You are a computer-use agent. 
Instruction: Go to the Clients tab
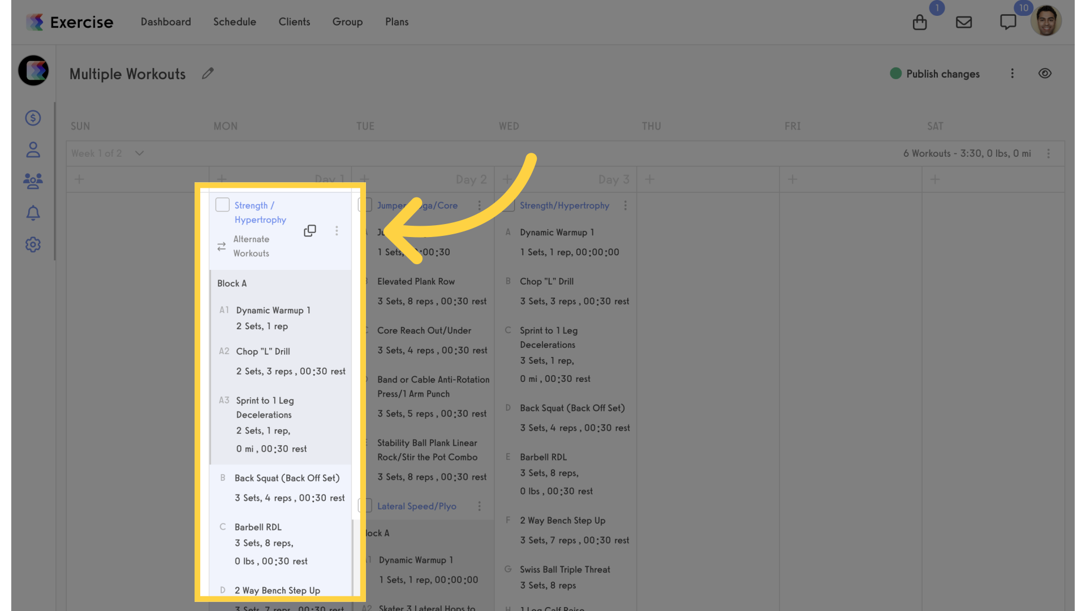[x=294, y=21]
